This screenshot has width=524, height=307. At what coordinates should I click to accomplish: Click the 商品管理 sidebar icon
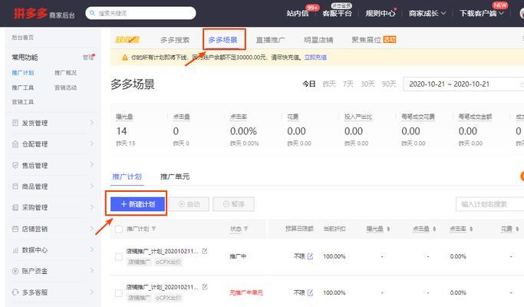(x=15, y=187)
